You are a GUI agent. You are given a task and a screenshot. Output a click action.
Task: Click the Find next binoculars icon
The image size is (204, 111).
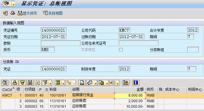click(x=38, y=83)
